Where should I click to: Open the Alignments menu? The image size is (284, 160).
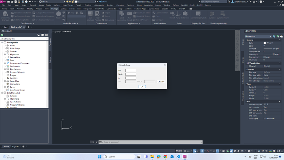tap(99, 5)
